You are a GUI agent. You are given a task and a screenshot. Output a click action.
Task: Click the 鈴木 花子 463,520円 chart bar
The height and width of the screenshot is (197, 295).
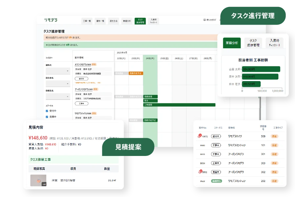(x=251, y=84)
